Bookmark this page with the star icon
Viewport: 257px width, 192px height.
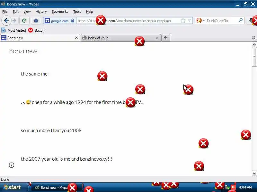click(x=183, y=21)
